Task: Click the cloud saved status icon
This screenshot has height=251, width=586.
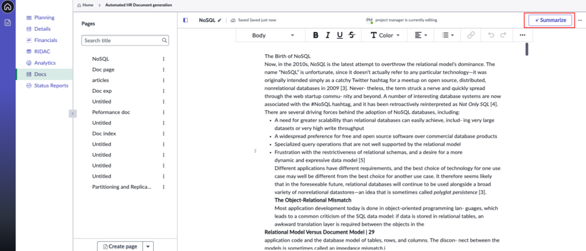Action: click(233, 20)
